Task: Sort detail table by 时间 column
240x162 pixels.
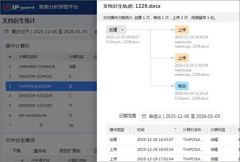Action: [x=175, y=130]
